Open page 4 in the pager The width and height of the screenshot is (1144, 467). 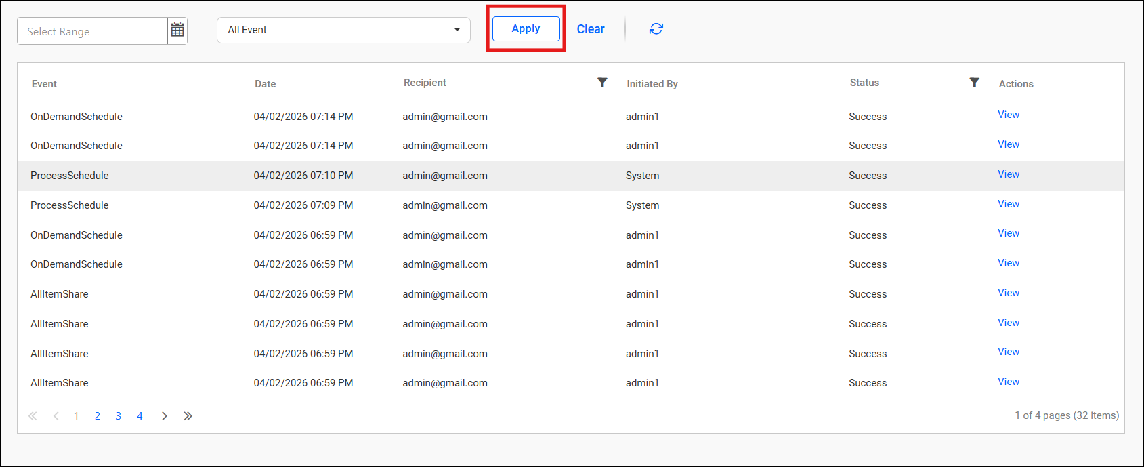coord(140,416)
